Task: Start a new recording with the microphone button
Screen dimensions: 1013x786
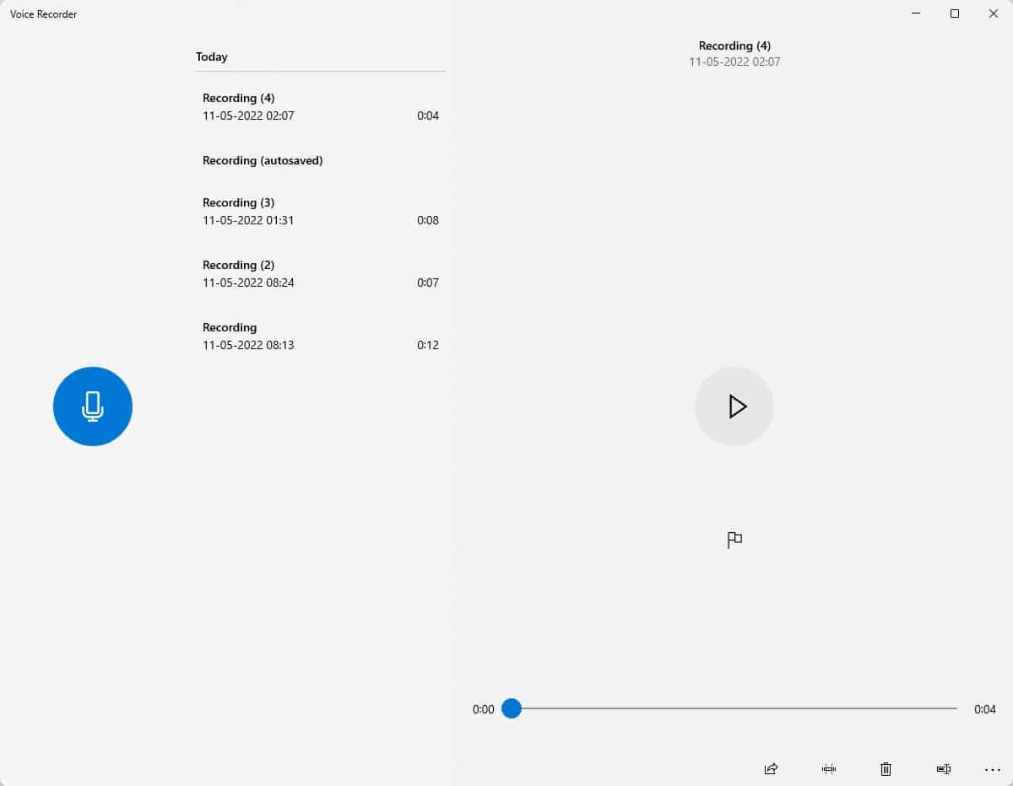Action: pyautogui.click(x=93, y=406)
